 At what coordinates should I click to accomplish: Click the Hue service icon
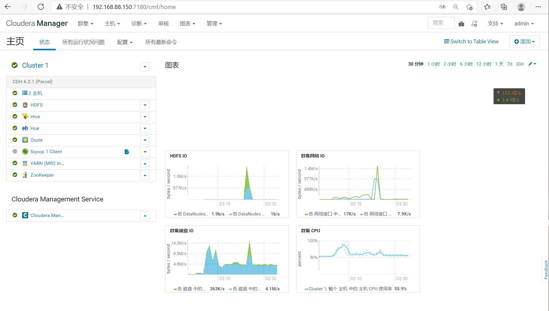(x=25, y=128)
